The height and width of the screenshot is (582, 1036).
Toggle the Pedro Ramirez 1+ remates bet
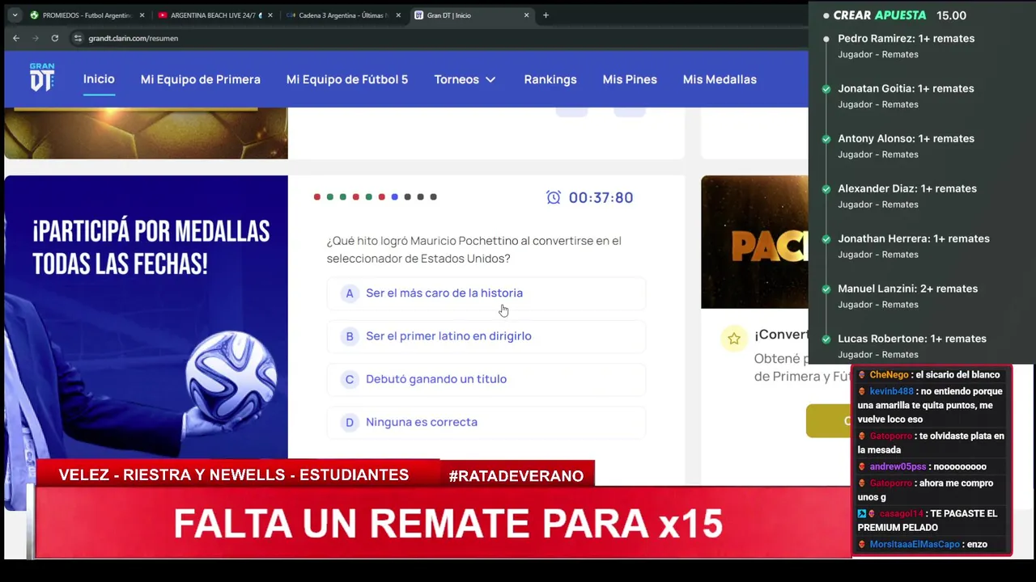click(826, 39)
